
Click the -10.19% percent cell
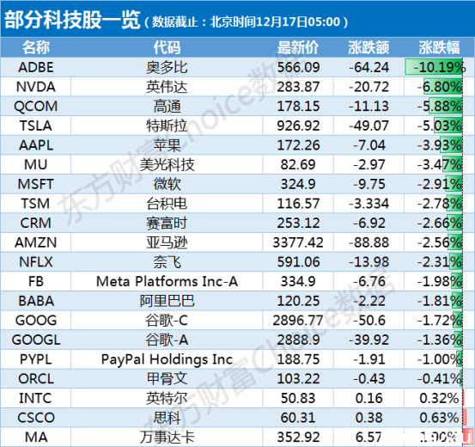[x=439, y=67]
